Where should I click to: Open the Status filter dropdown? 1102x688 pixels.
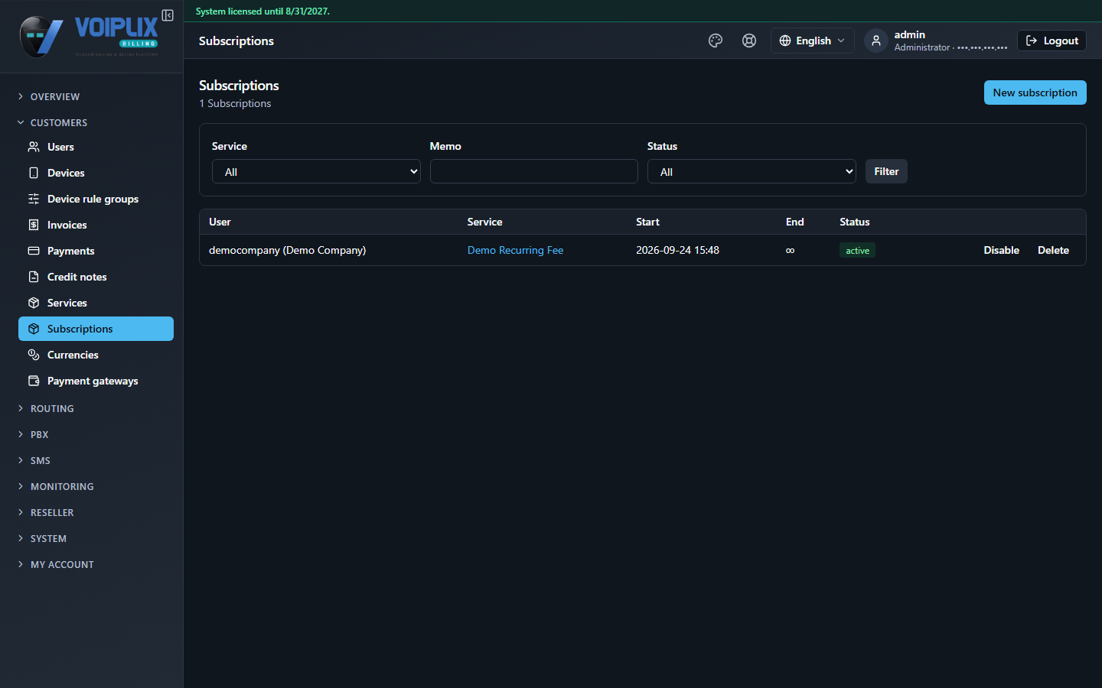click(x=752, y=171)
